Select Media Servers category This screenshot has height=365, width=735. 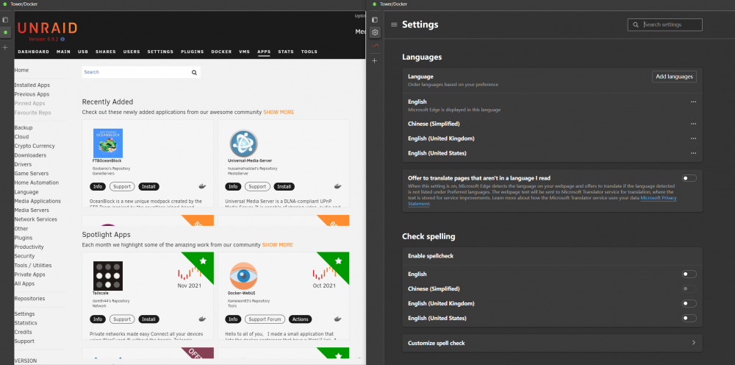(32, 210)
